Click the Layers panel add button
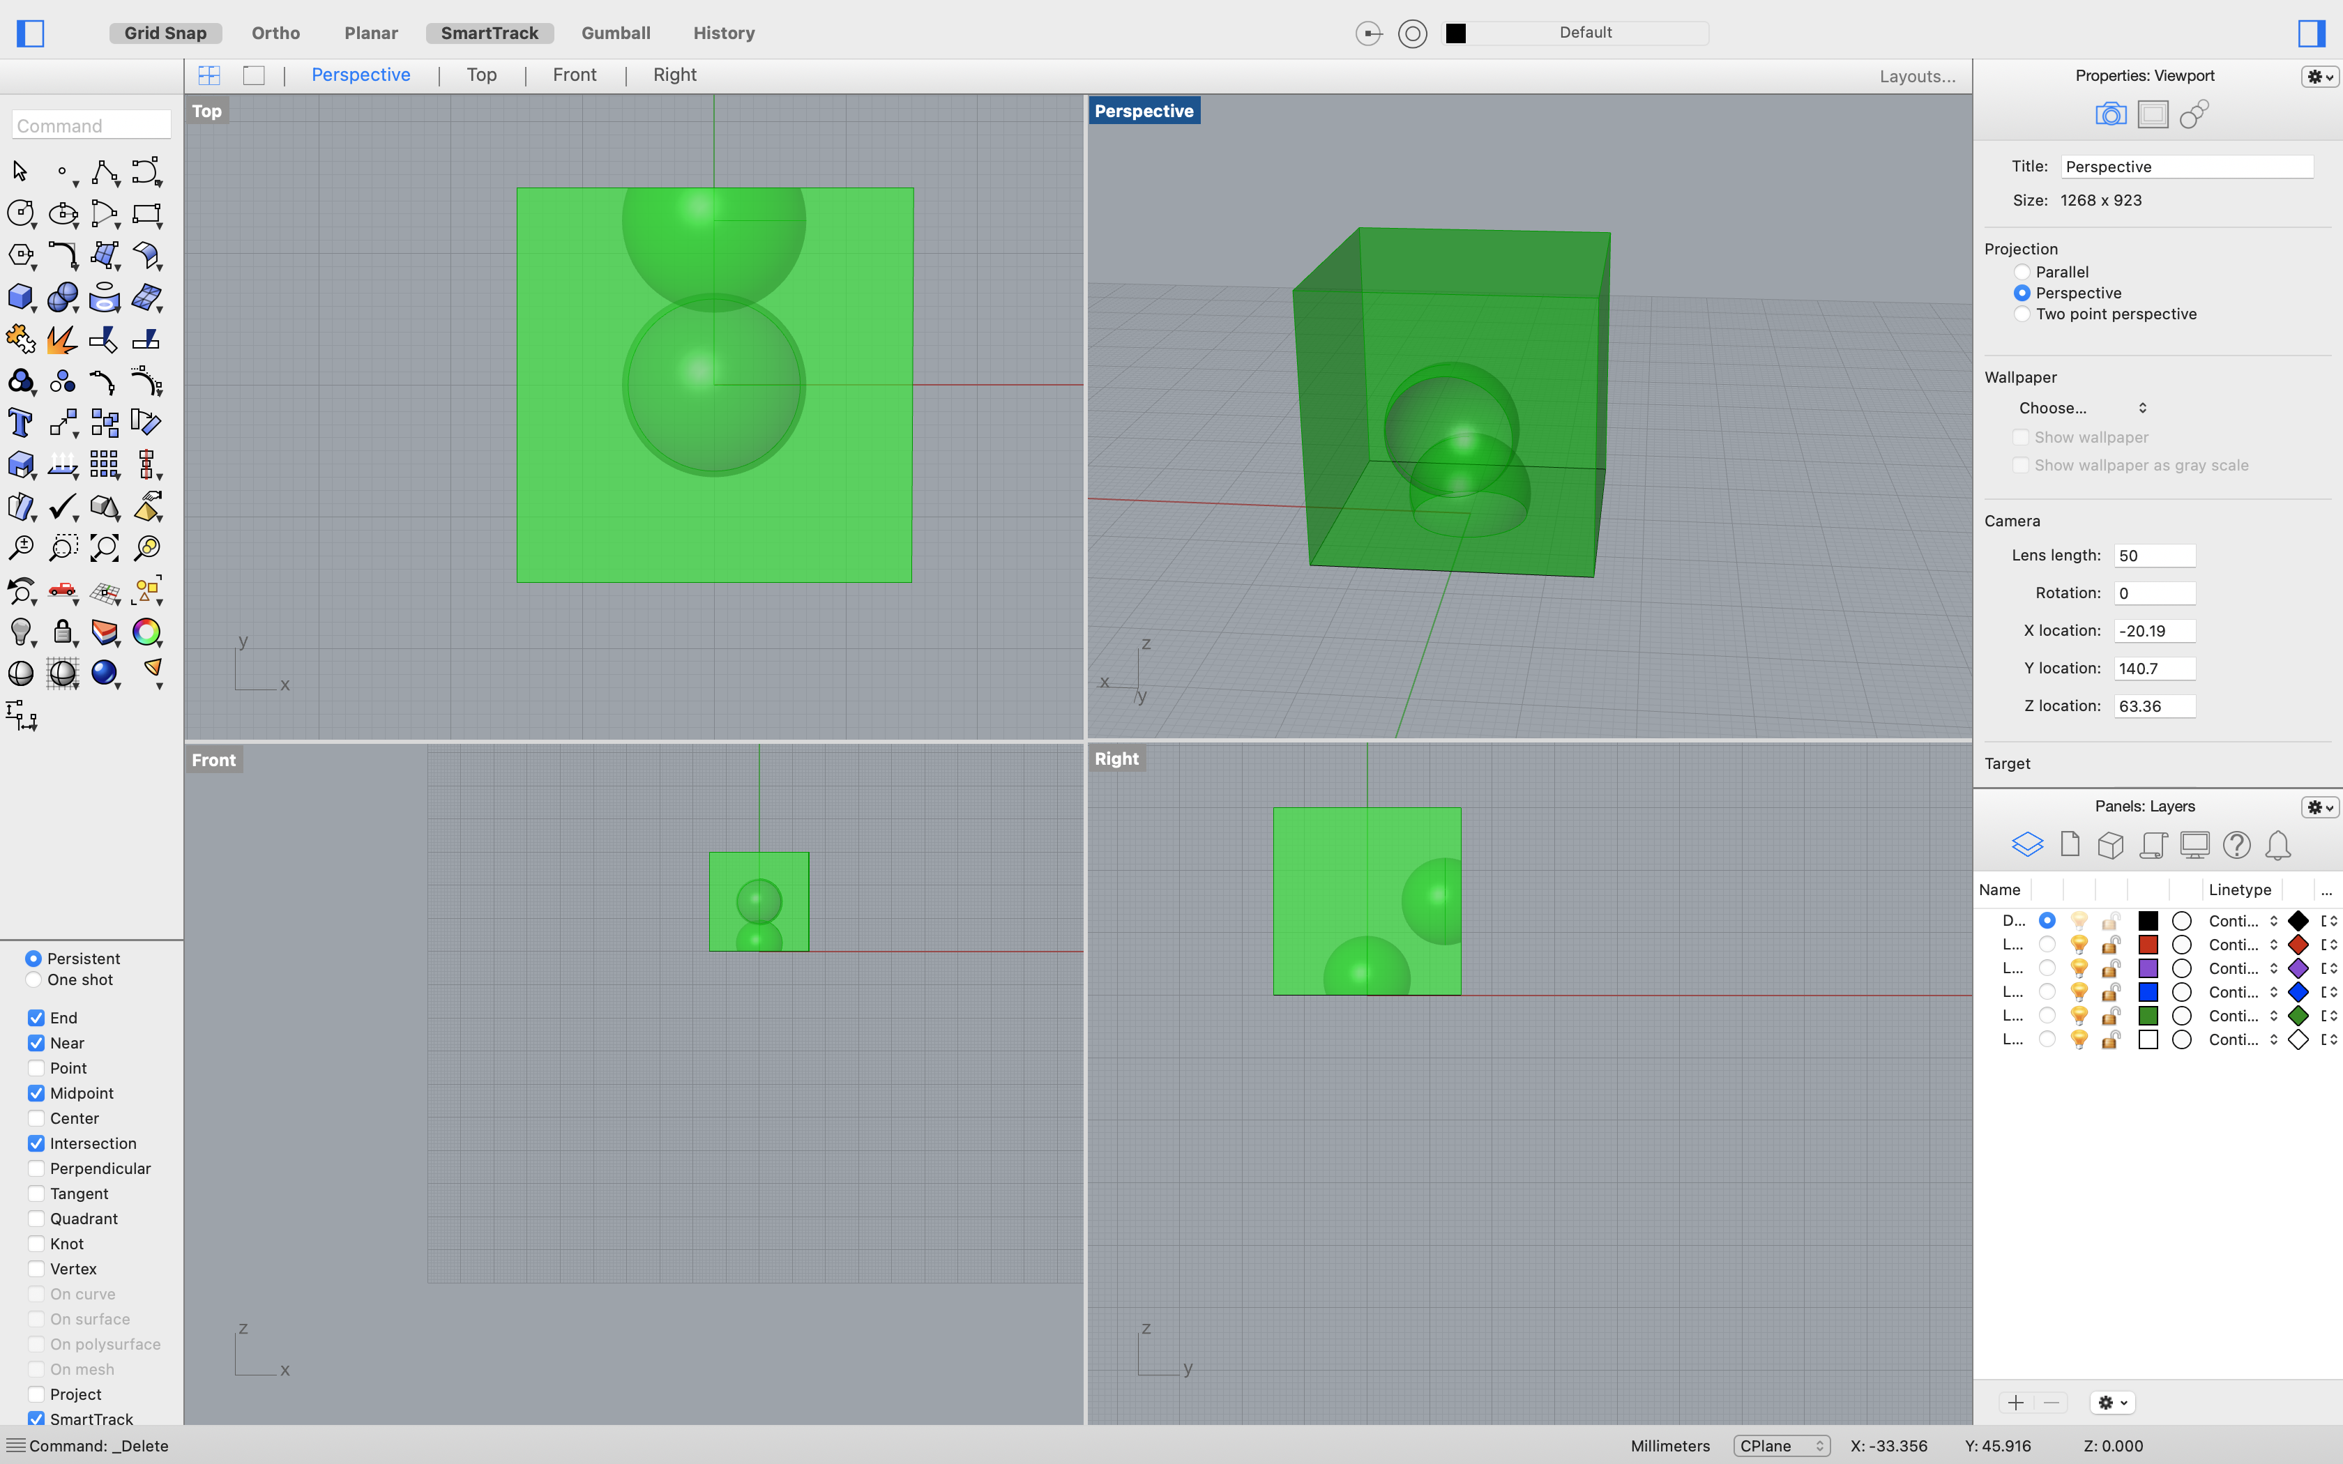Screen dimensions: 2343x1464 [2016, 1401]
